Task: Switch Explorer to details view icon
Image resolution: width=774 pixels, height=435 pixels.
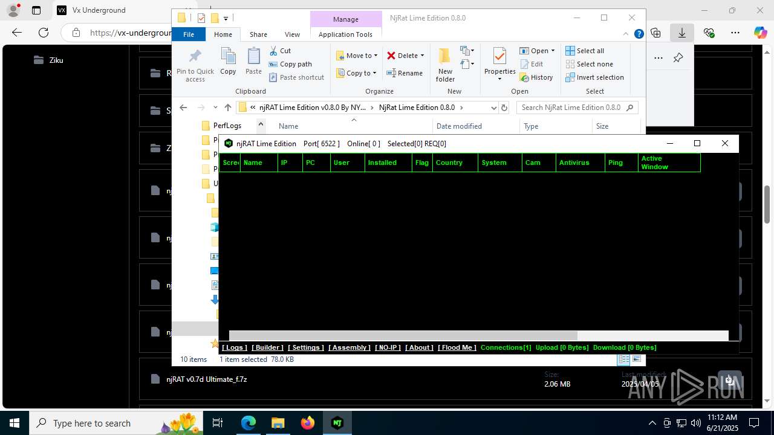Action: point(623,359)
